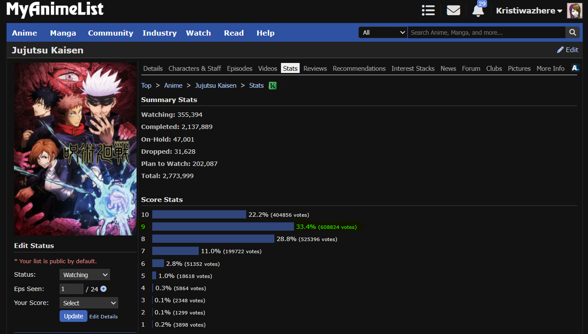Switch to the Recommendations tab
Screen dimensions: 588x334
359,68
